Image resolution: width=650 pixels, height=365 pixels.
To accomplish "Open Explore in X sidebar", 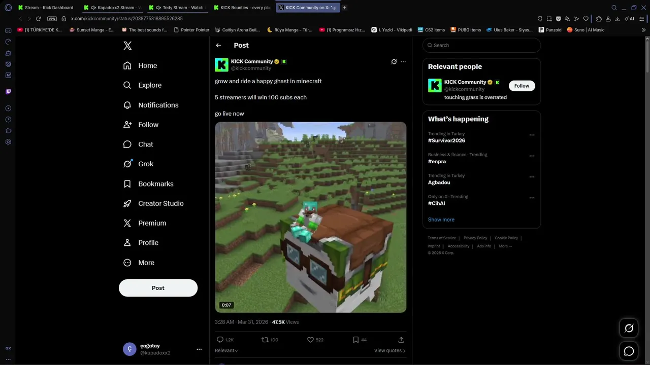I will pyautogui.click(x=143, y=85).
